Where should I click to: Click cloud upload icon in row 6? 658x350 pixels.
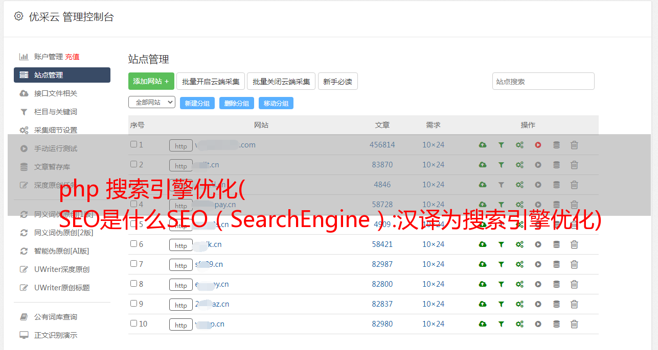click(x=483, y=244)
